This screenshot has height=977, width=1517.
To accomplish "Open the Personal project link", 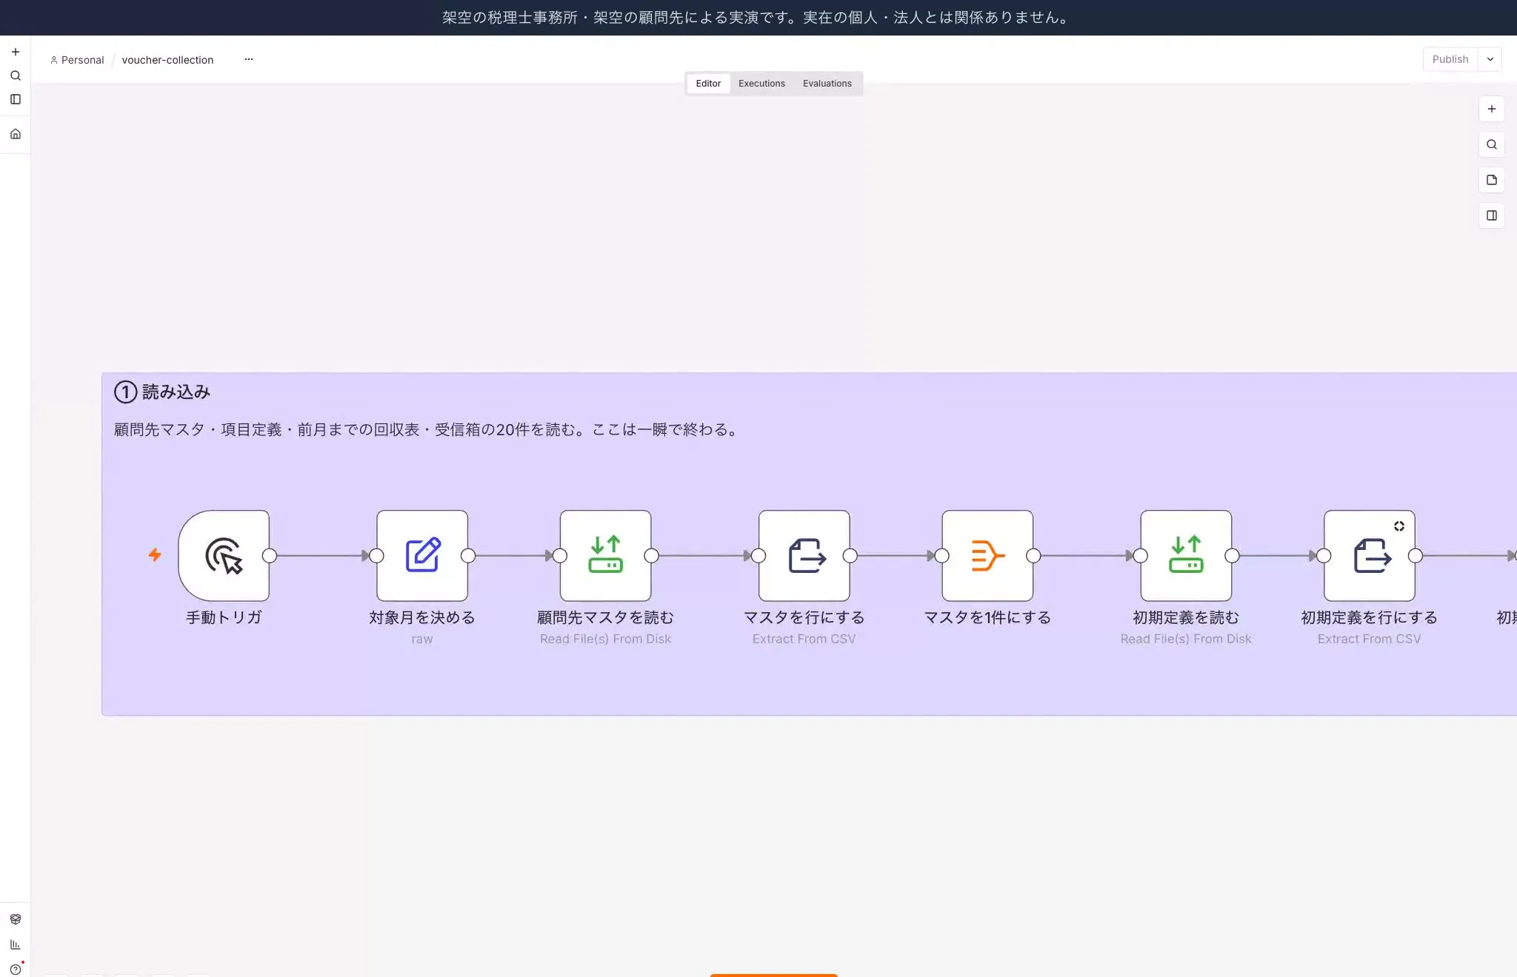I will click(x=77, y=60).
